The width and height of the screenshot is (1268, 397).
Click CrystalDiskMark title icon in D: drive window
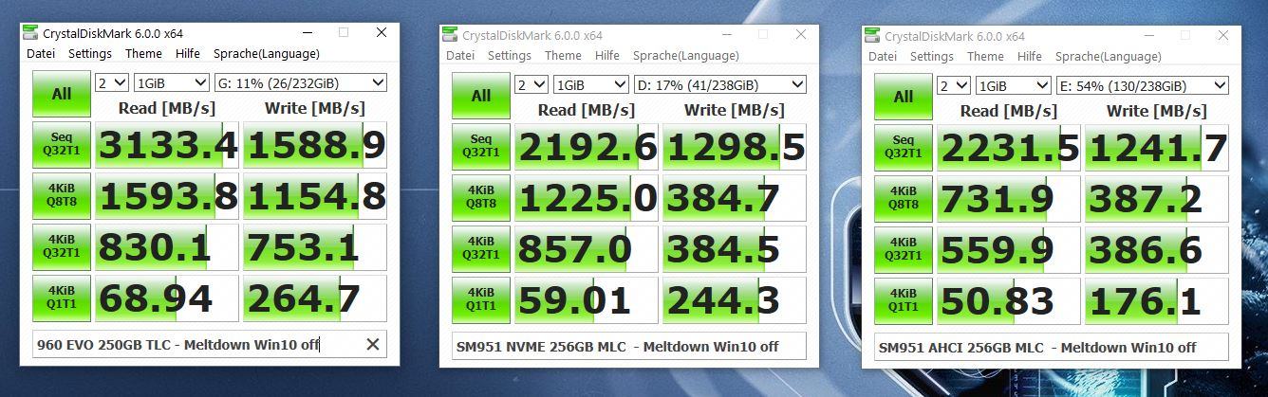pyautogui.click(x=450, y=35)
